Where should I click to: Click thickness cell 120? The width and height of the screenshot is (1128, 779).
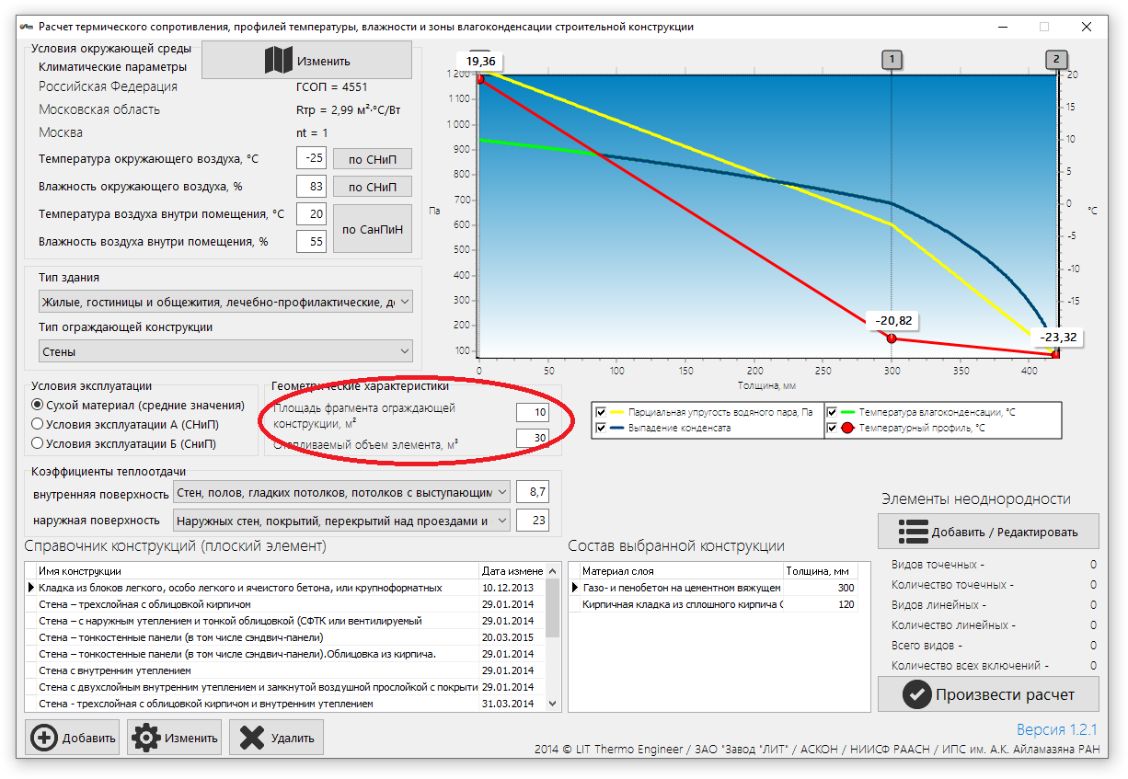point(820,604)
